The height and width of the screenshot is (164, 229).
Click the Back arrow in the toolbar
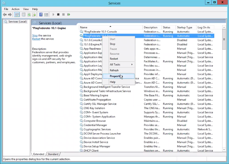[5, 14]
